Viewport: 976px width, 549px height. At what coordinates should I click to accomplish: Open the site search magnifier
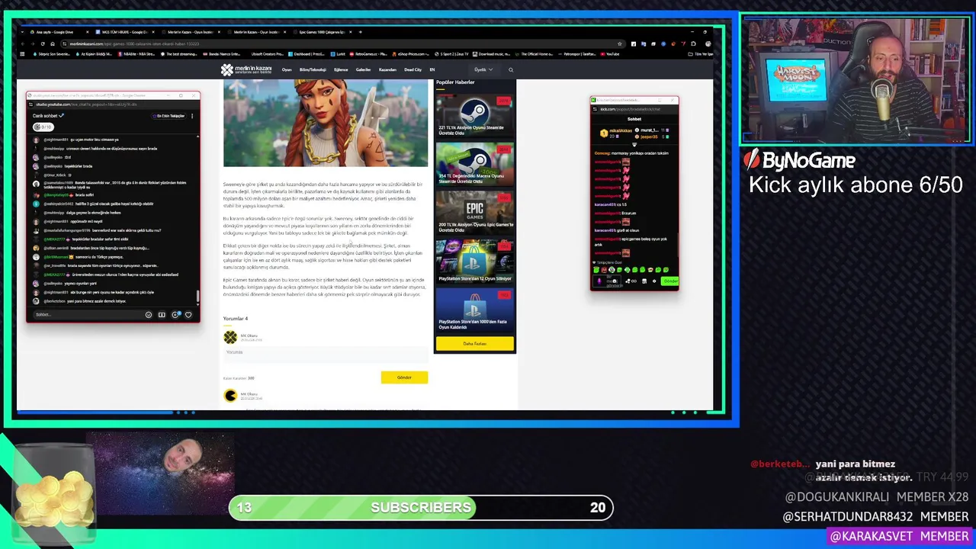tap(511, 70)
